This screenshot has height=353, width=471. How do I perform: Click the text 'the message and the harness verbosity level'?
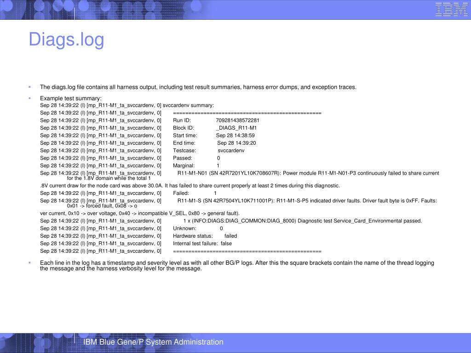click(121, 268)
